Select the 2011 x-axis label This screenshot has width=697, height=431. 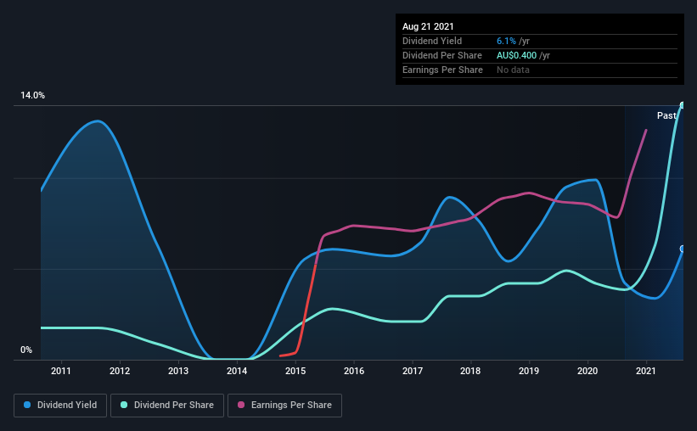click(61, 371)
